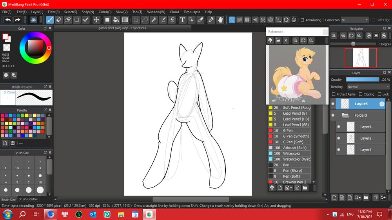Image resolution: width=392 pixels, height=220 pixels.
Task: Rotate canvas right in Navigator
Action: (x=384, y=36)
